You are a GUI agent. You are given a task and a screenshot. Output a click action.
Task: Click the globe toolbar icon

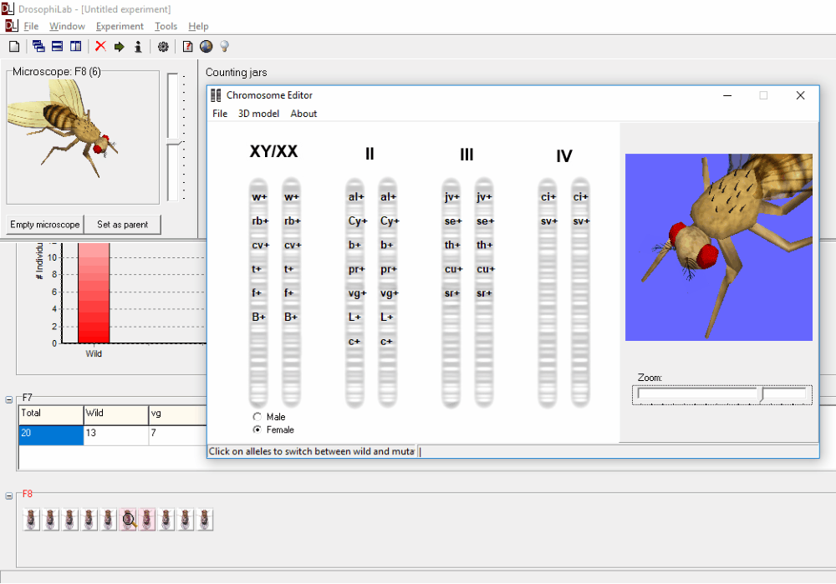pyautogui.click(x=206, y=47)
